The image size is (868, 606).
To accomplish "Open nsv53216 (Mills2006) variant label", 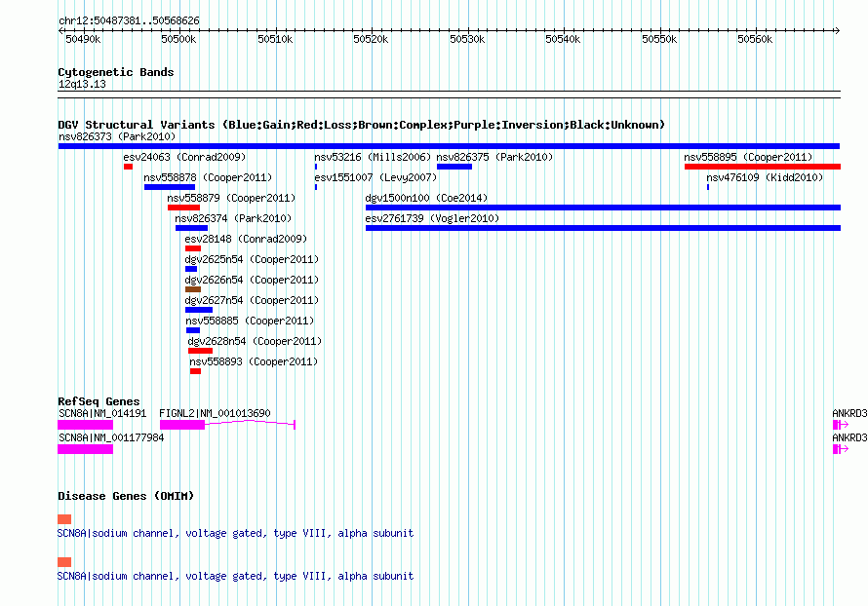I will pos(373,157).
